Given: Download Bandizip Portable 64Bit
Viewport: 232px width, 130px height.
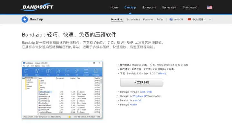Looking at the screenshot, I should tap(150, 92).
